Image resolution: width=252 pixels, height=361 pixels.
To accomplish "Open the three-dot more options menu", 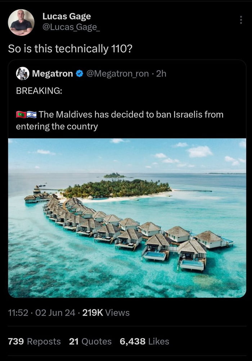I will point(241,20).
